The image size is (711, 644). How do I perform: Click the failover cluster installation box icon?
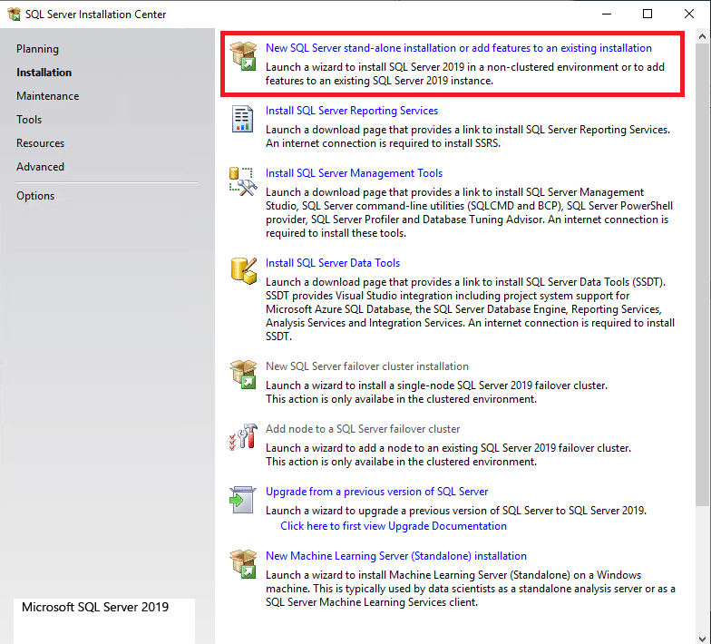[x=243, y=374]
